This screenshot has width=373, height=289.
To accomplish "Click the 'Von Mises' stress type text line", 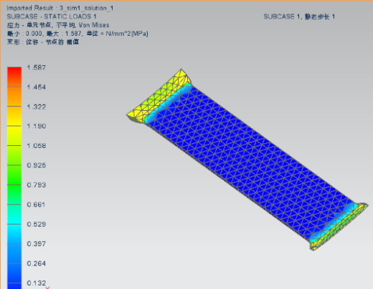I will (58, 25).
